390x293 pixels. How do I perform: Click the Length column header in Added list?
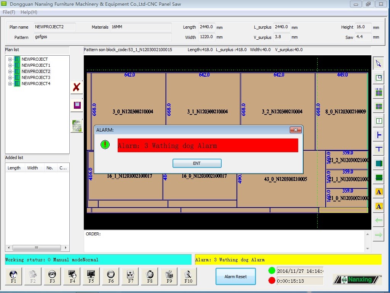(14, 168)
